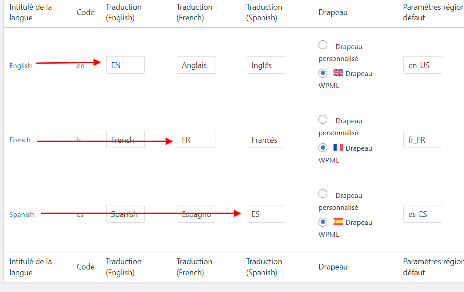Edit the es_ES default locale field
The image size is (464, 292).
(422, 214)
